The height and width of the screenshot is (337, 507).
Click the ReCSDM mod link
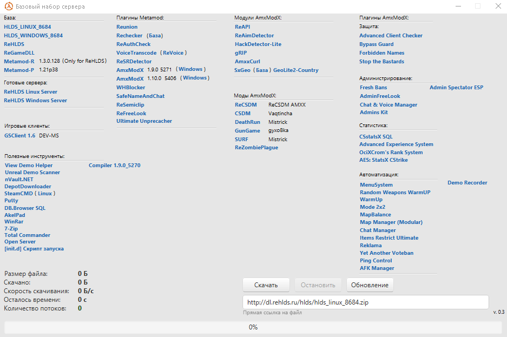[246, 105]
